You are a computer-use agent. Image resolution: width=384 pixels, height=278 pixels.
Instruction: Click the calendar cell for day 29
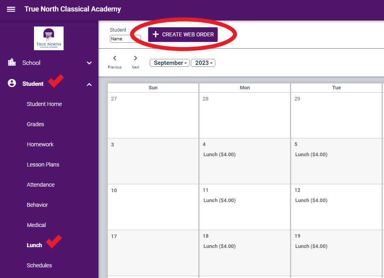tap(336, 115)
